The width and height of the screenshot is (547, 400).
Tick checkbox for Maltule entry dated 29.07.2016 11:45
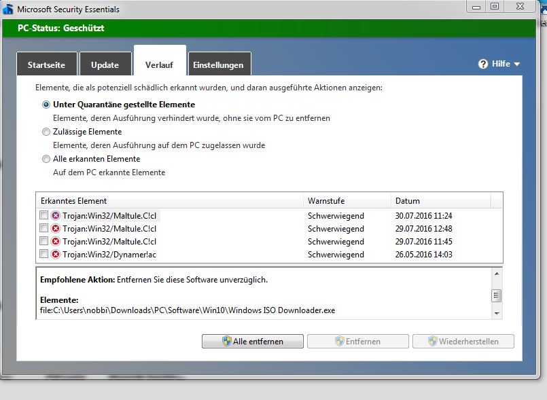[43, 241]
